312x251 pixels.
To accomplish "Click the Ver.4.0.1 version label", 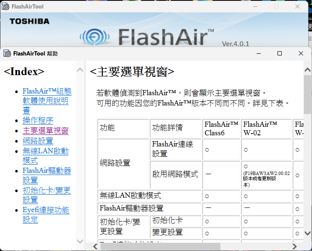I will pyautogui.click(x=235, y=44).
